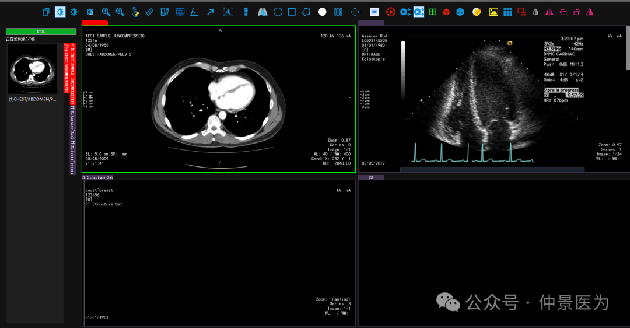The image size is (630, 328).
Task: Click the white filled circle swatch
Action: (x=323, y=12)
